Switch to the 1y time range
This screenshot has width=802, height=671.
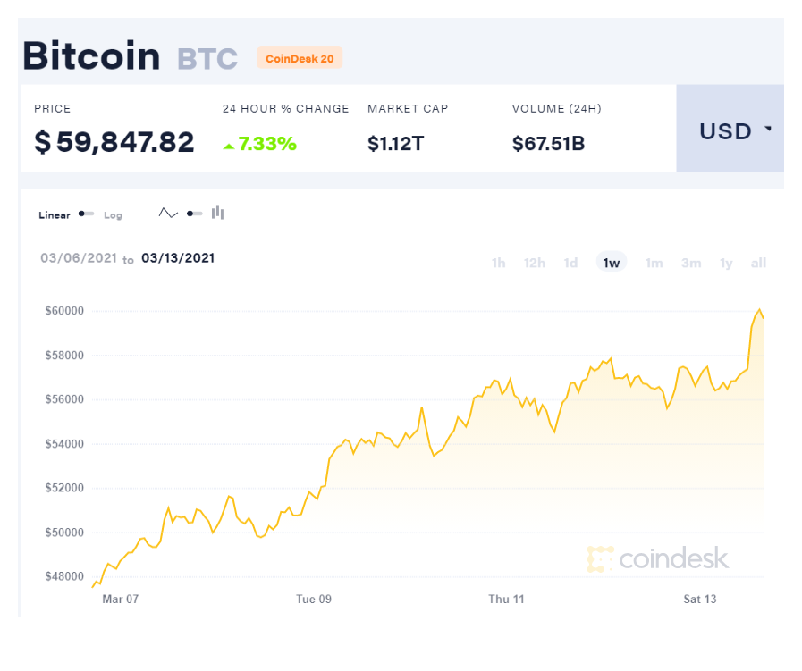pos(726,263)
